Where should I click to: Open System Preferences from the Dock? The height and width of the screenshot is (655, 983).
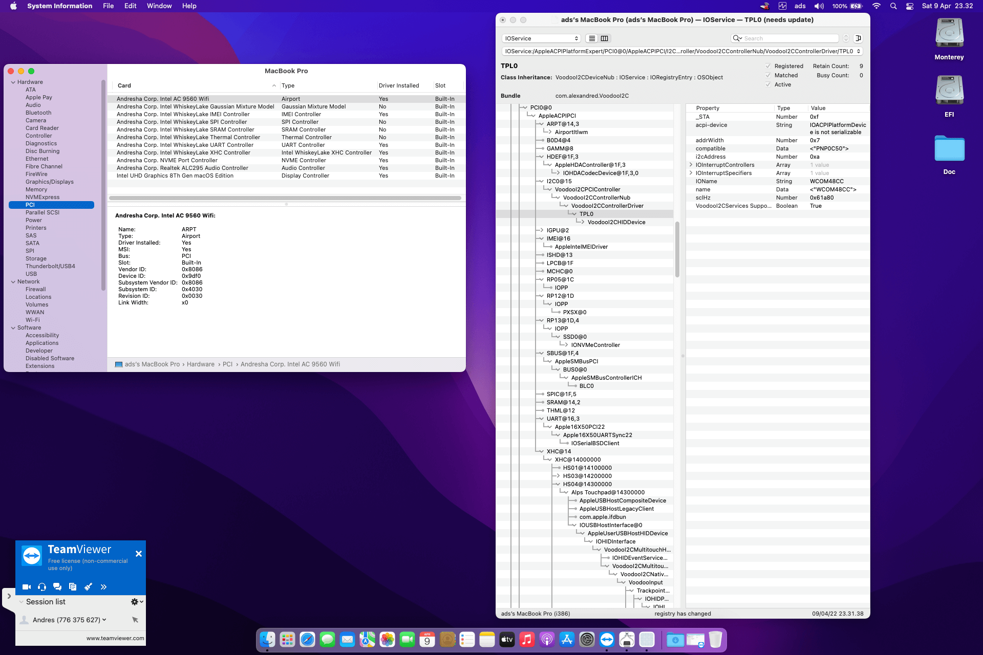pos(587,639)
